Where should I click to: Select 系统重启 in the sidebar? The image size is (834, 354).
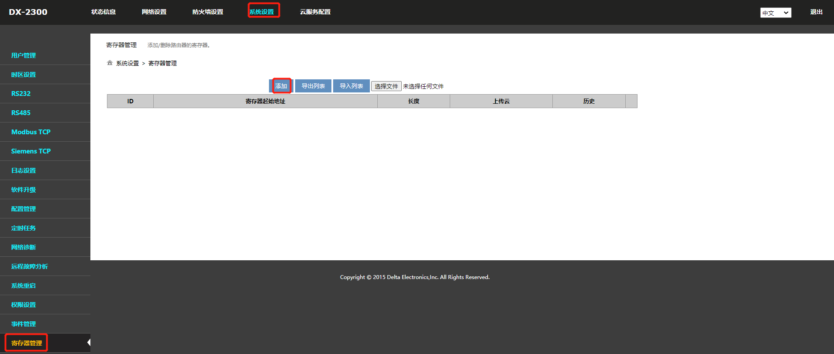tap(24, 286)
